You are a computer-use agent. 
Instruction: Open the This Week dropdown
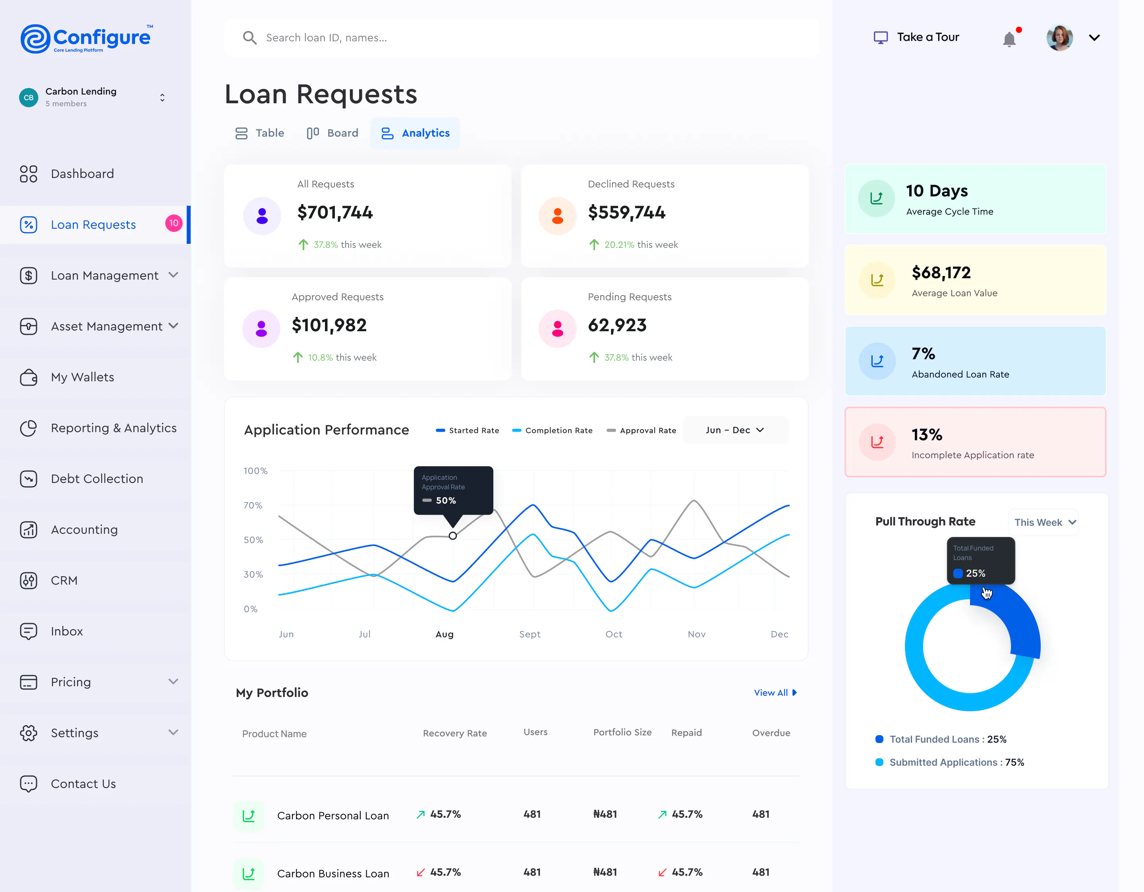1044,522
